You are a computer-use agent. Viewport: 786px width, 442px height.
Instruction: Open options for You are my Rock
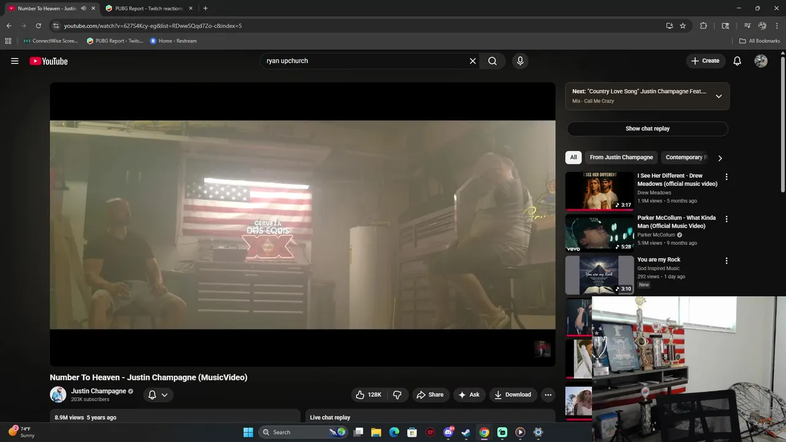(x=726, y=261)
